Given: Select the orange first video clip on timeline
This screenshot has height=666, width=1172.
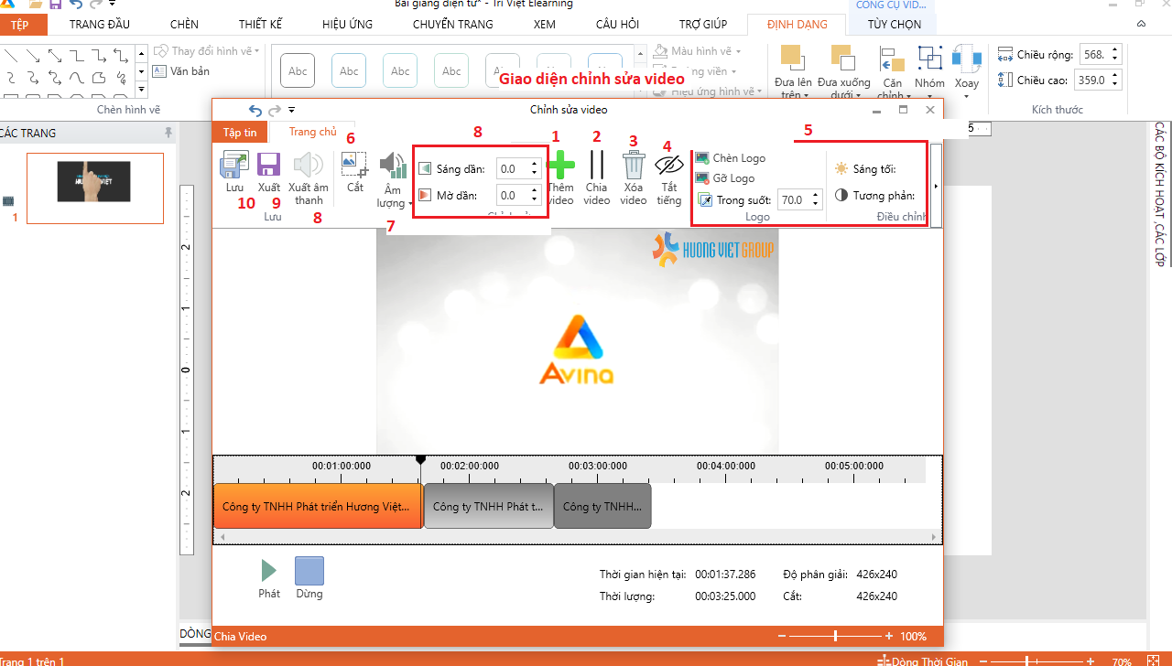Looking at the screenshot, I should click(x=317, y=506).
